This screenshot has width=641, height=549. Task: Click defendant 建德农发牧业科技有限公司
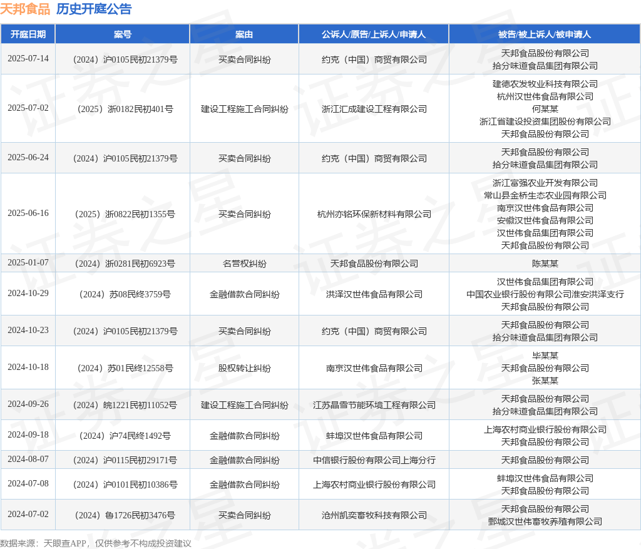[x=545, y=85]
